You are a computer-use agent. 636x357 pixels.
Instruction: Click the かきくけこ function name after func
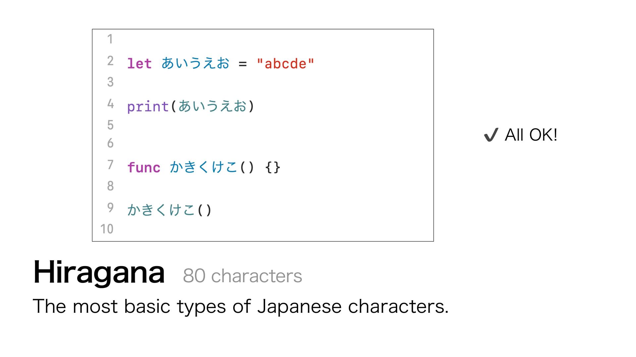point(203,167)
